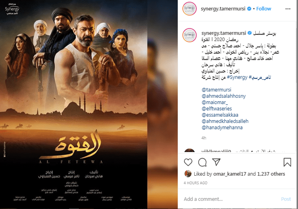The image size is (298, 209).
Task: Open the three-dot more options menu
Action: pos(288,9)
